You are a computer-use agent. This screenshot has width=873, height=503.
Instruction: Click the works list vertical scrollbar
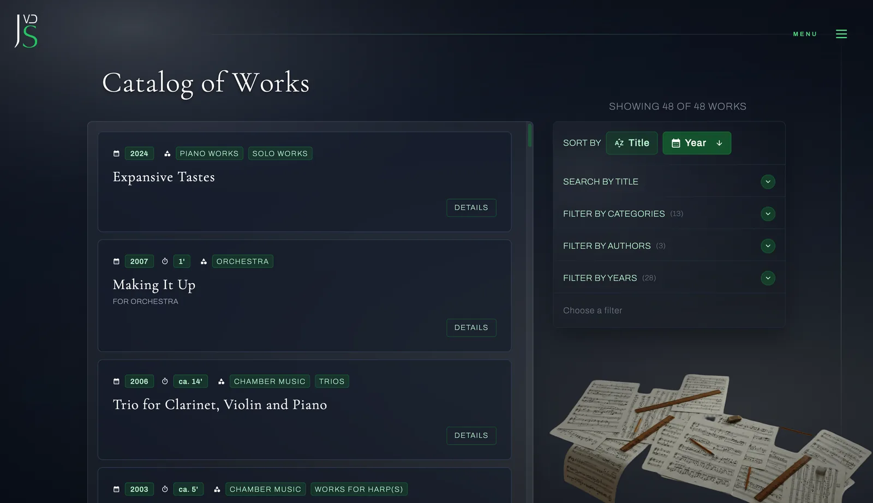pyautogui.click(x=529, y=135)
